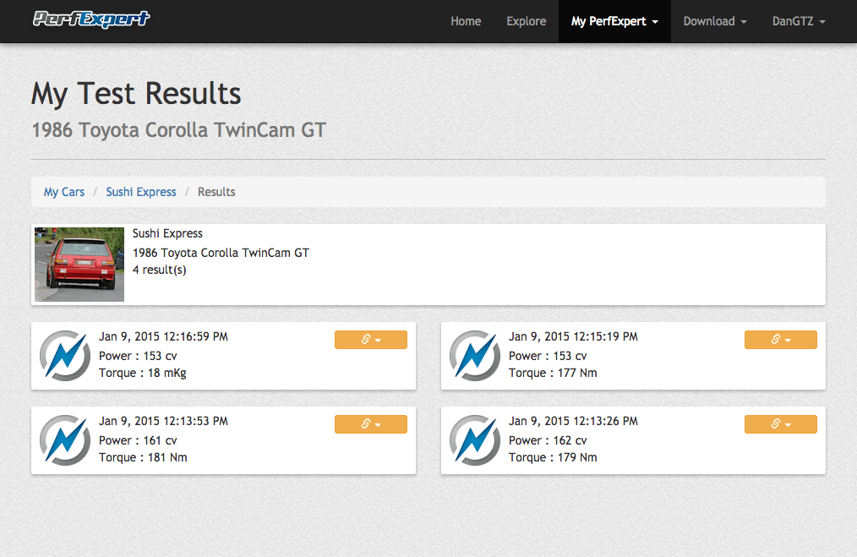Click the My Test Results heading

tap(136, 94)
